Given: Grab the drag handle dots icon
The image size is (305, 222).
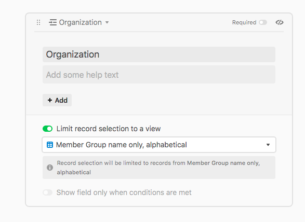Looking at the screenshot, I should 38,22.
